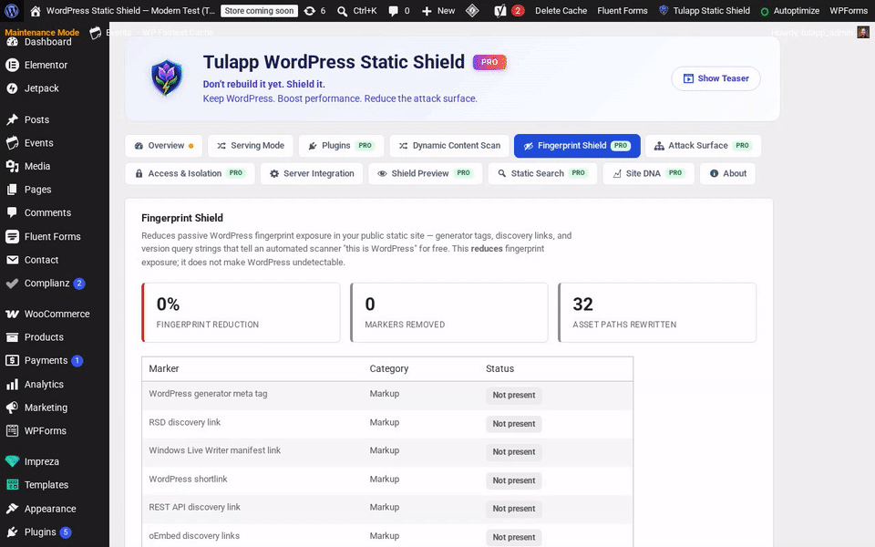Click Not present status for WordPress shortlink
This screenshot has height=547, width=875.
[x=513, y=480]
